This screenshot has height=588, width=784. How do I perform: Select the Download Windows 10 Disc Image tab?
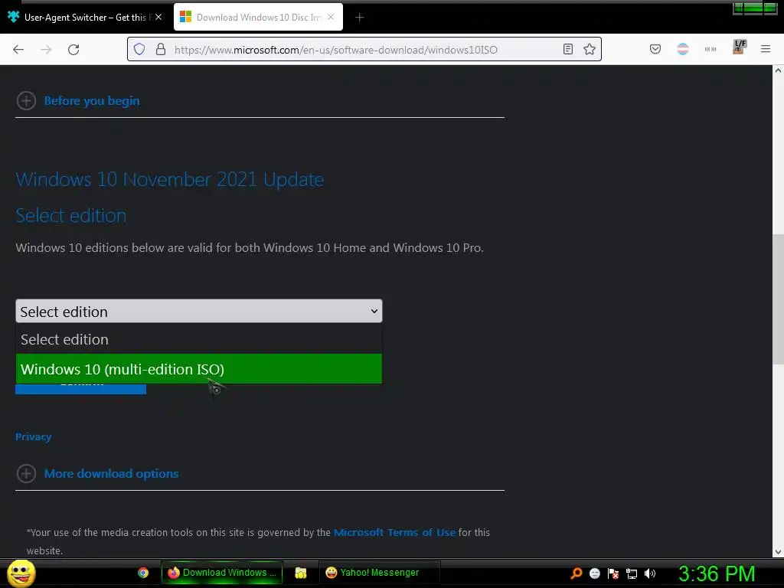click(259, 17)
